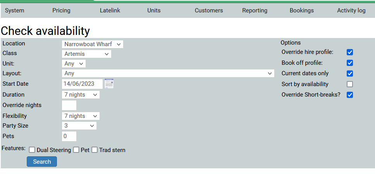Check the Dual Steering feature box
Screen dimensions: 375x192
pos(32,150)
